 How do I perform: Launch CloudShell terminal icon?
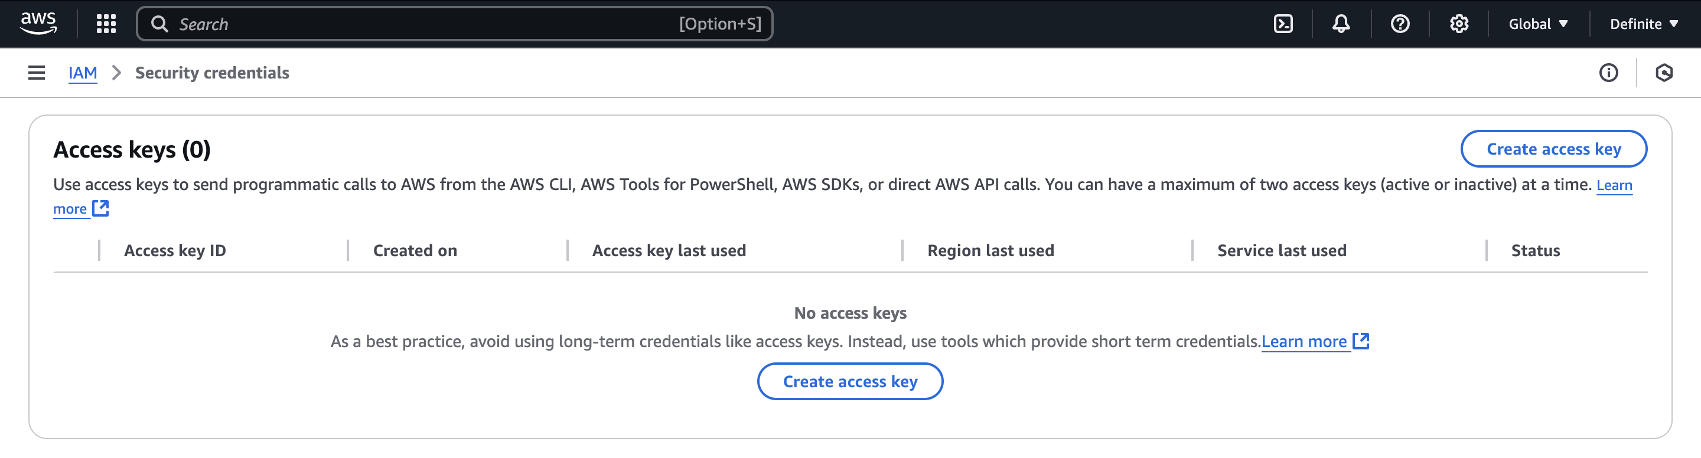1282,24
